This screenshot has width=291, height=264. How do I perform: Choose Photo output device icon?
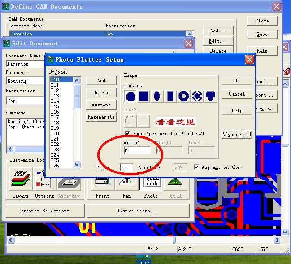coord(151,184)
